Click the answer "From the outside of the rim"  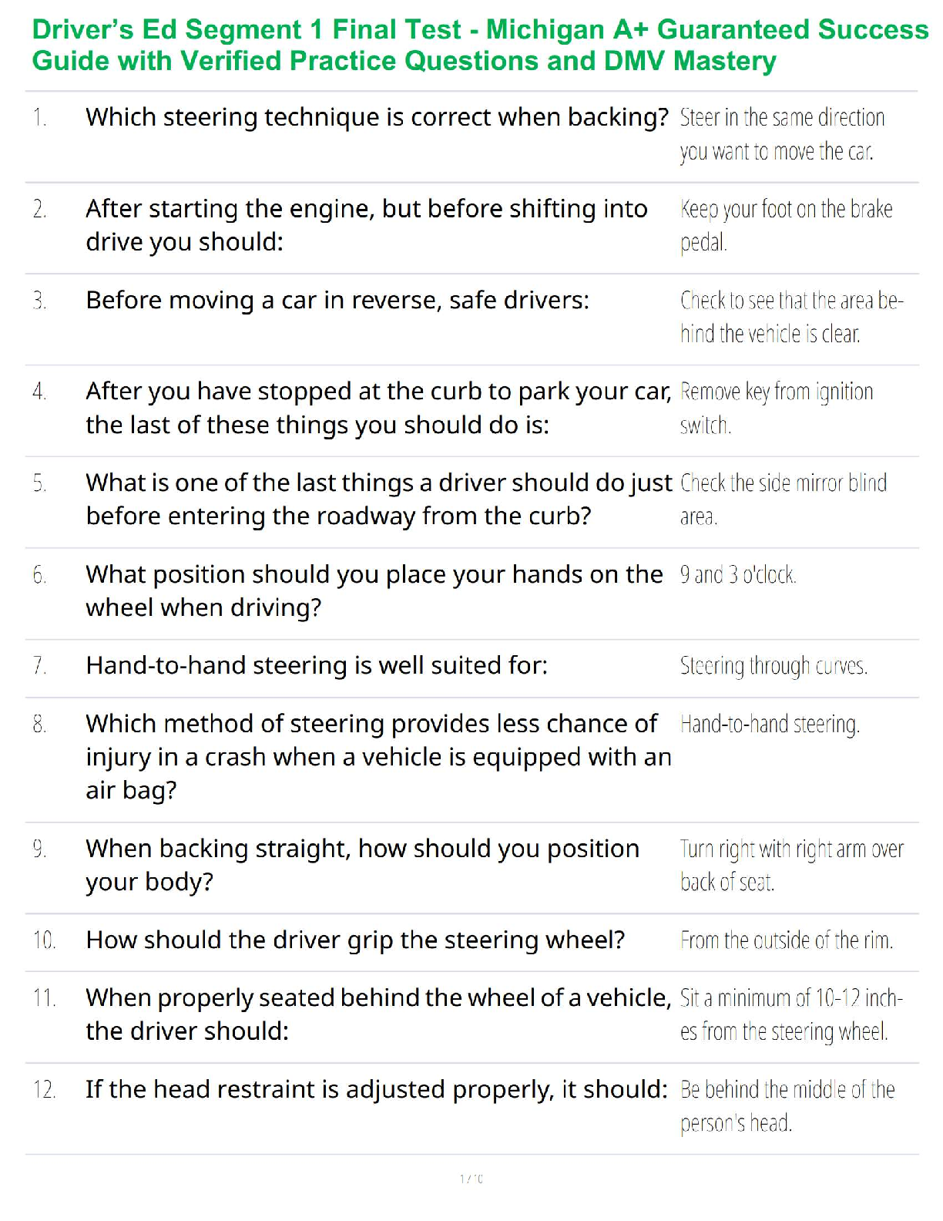tap(786, 940)
